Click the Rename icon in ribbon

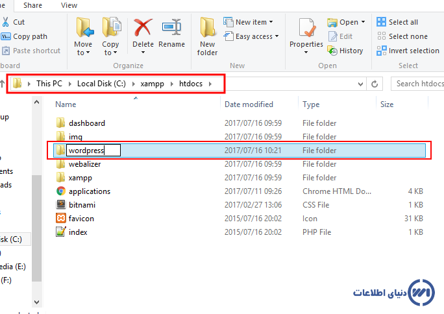pos(171,28)
